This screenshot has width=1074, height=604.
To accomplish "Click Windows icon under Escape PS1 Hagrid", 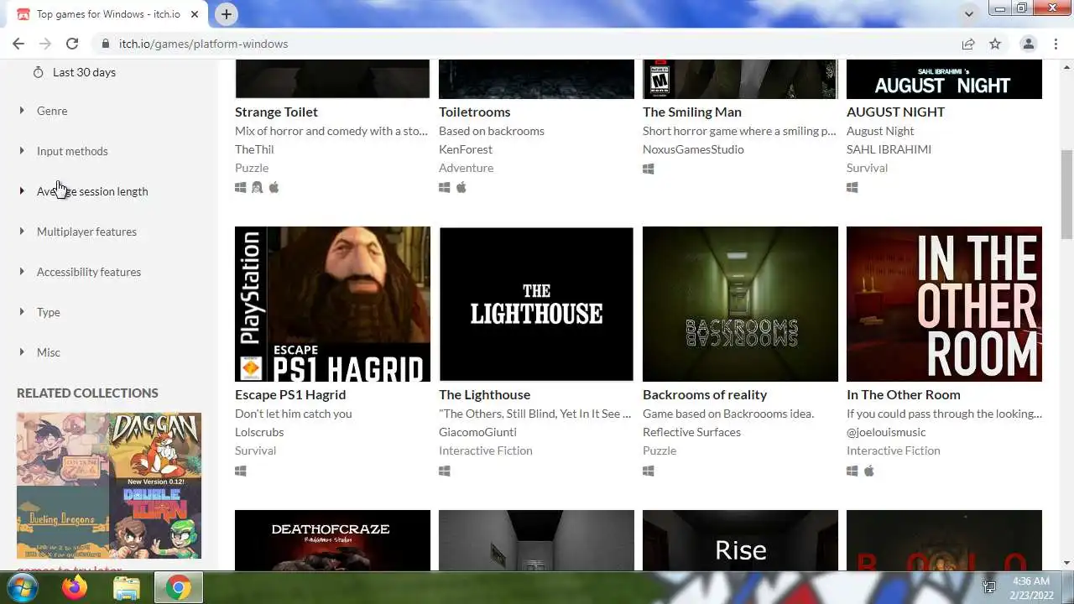I will 241,471.
